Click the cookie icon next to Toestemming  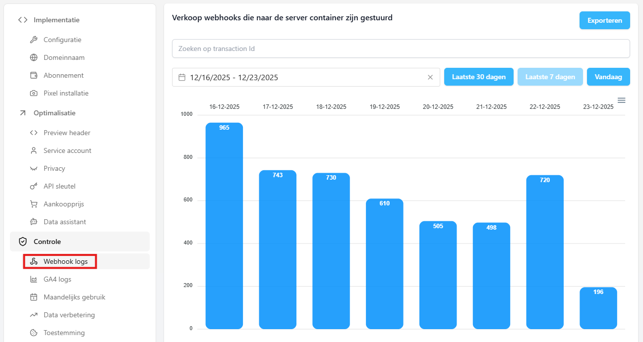pos(34,333)
